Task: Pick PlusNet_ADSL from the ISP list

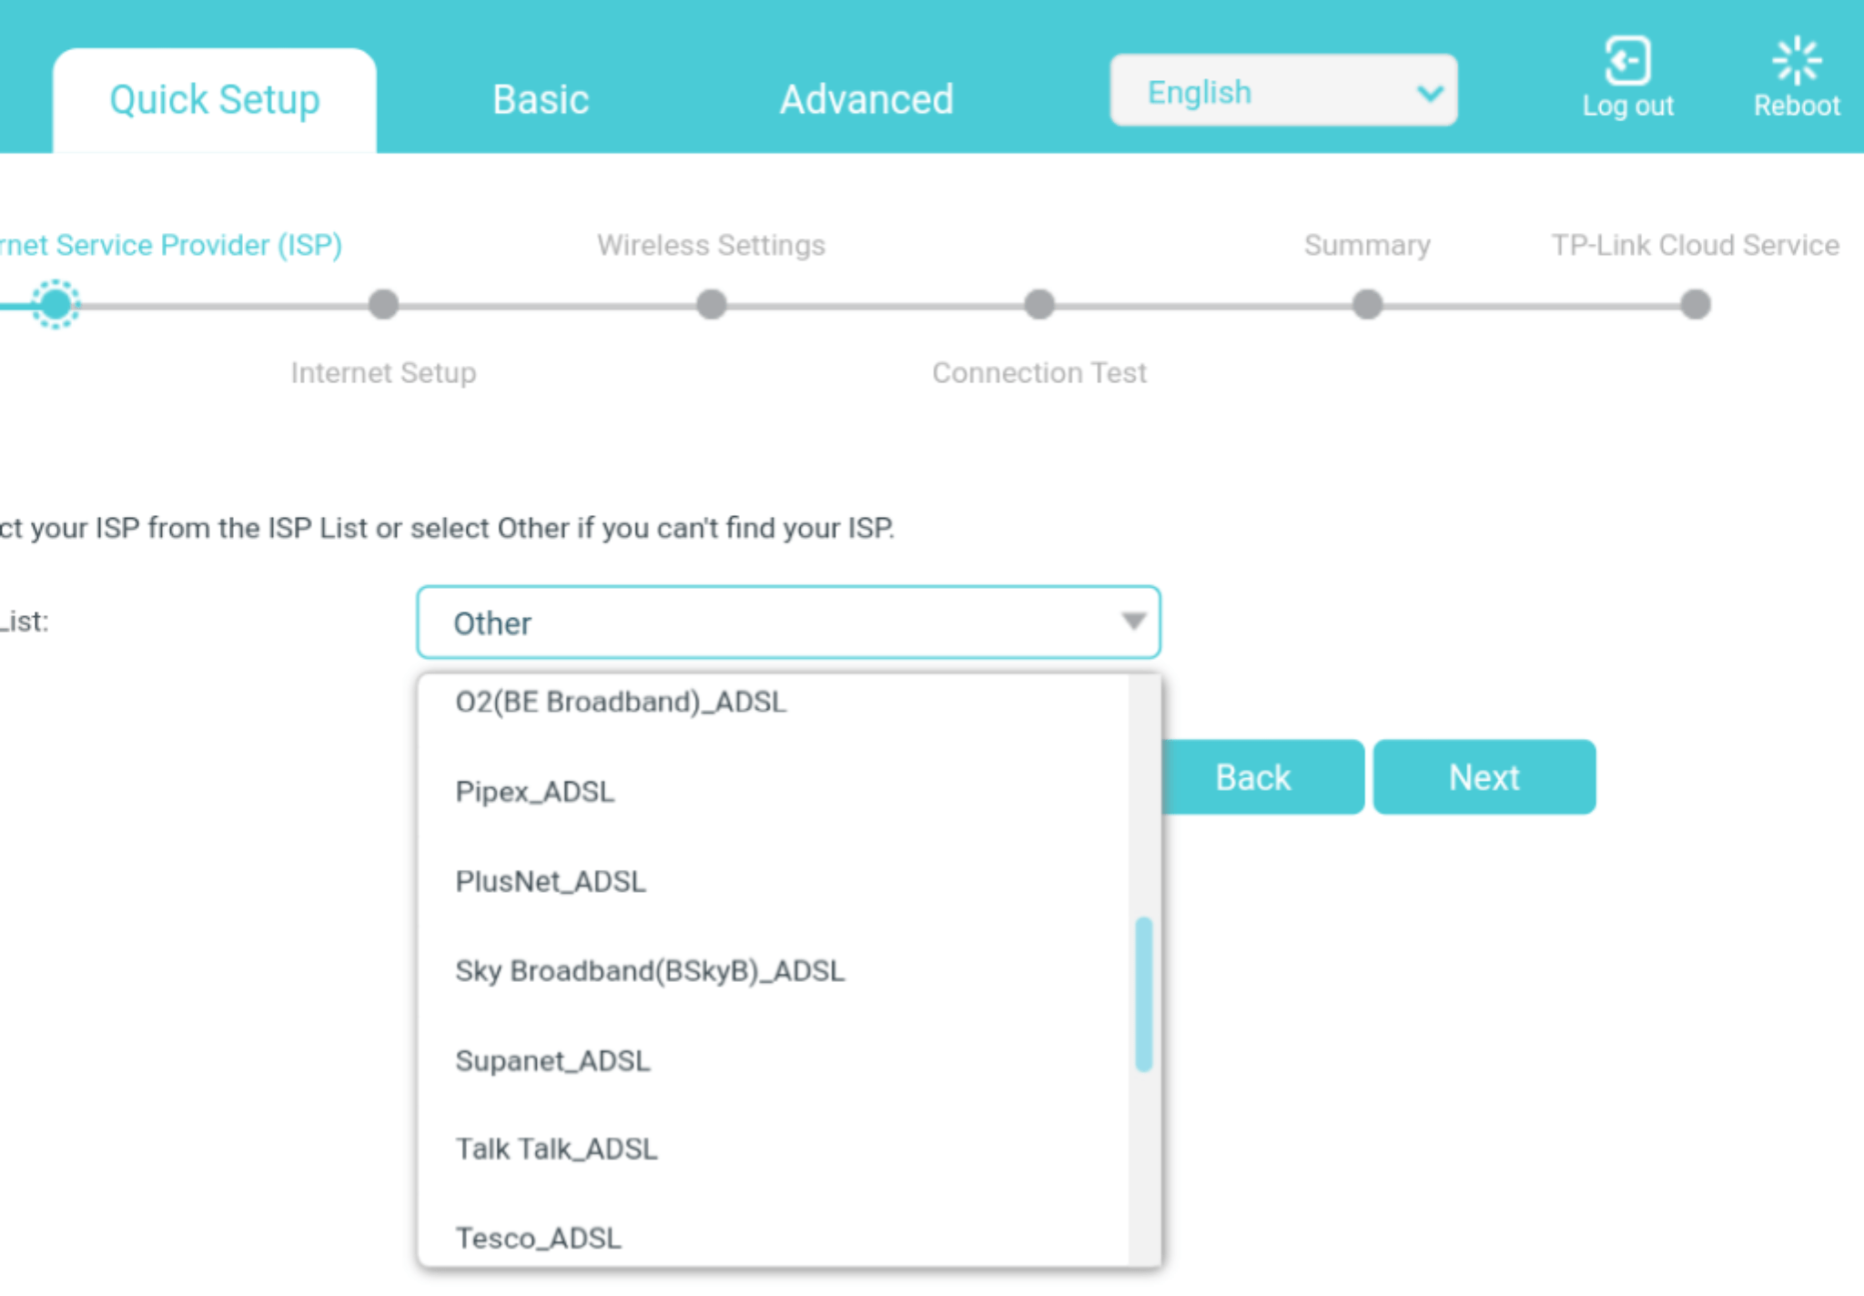Action: (x=551, y=881)
